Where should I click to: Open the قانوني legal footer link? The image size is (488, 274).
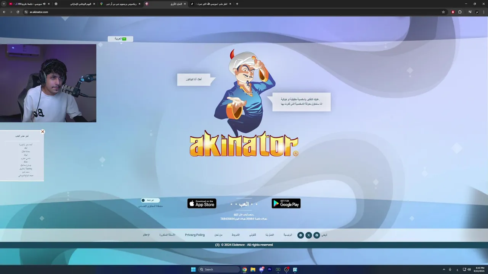pos(252,235)
